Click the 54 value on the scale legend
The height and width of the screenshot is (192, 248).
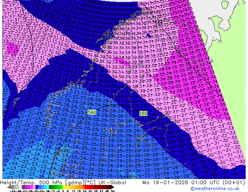click(x=113, y=191)
